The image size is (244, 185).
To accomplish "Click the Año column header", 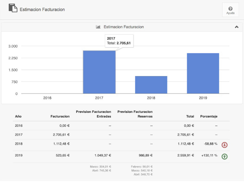I will tap(18, 116).
